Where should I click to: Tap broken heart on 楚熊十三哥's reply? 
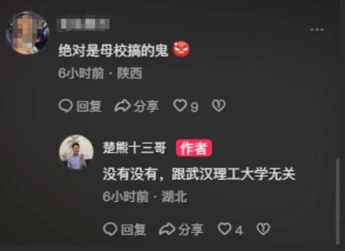pos(263,229)
